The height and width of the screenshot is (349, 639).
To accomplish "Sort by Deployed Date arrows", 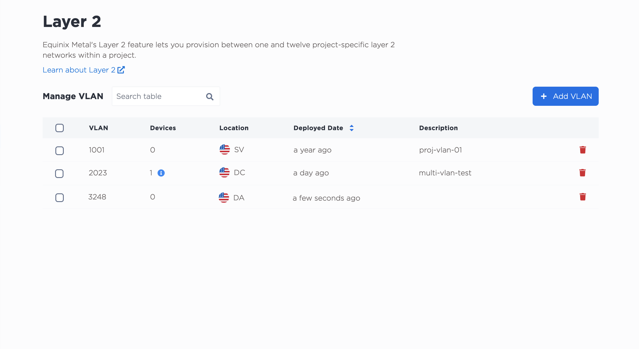I will point(352,128).
